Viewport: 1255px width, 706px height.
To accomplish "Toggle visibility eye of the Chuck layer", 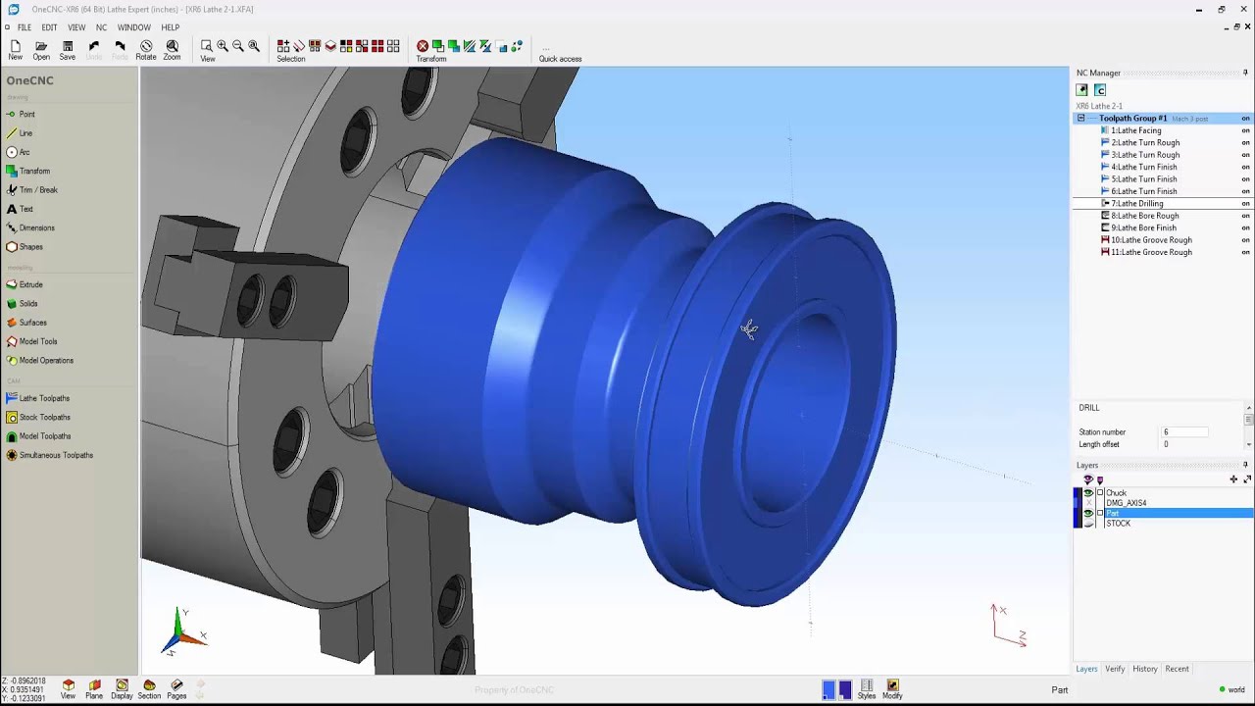I will click(x=1088, y=493).
